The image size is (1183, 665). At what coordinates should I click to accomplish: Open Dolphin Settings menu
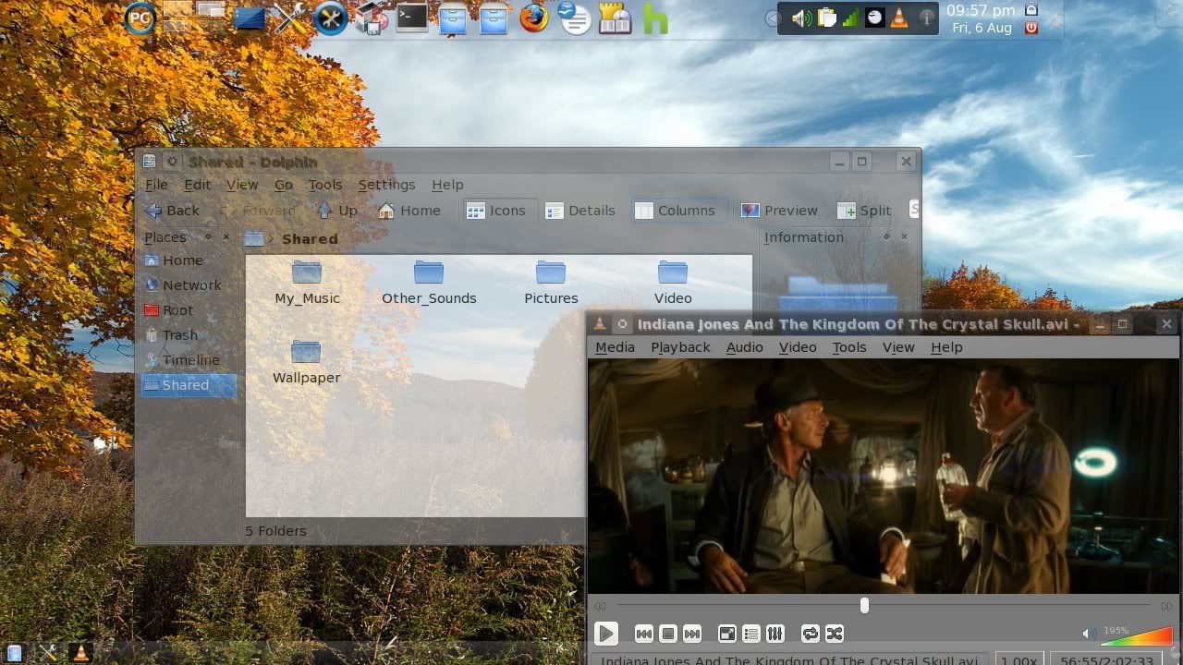386,185
